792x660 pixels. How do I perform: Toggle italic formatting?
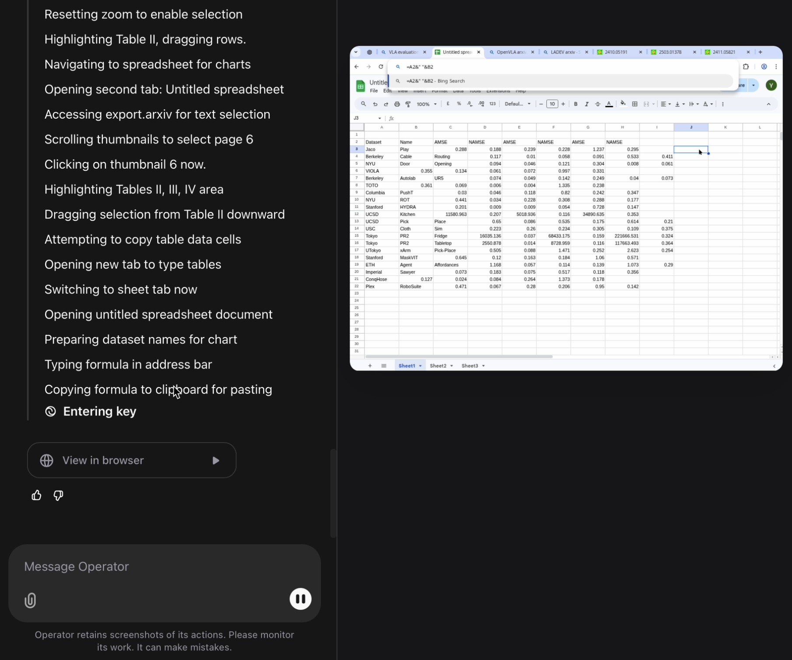(587, 104)
